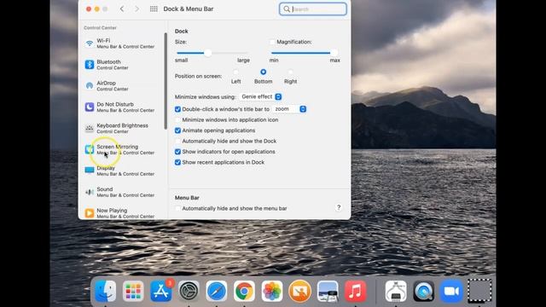The height and width of the screenshot is (307, 546).
Task: Open the Genie effect dropdown
Action: click(260, 96)
